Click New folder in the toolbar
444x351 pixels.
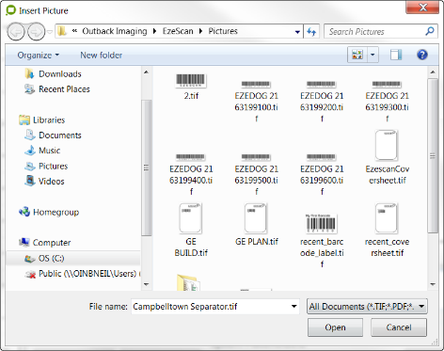101,56
